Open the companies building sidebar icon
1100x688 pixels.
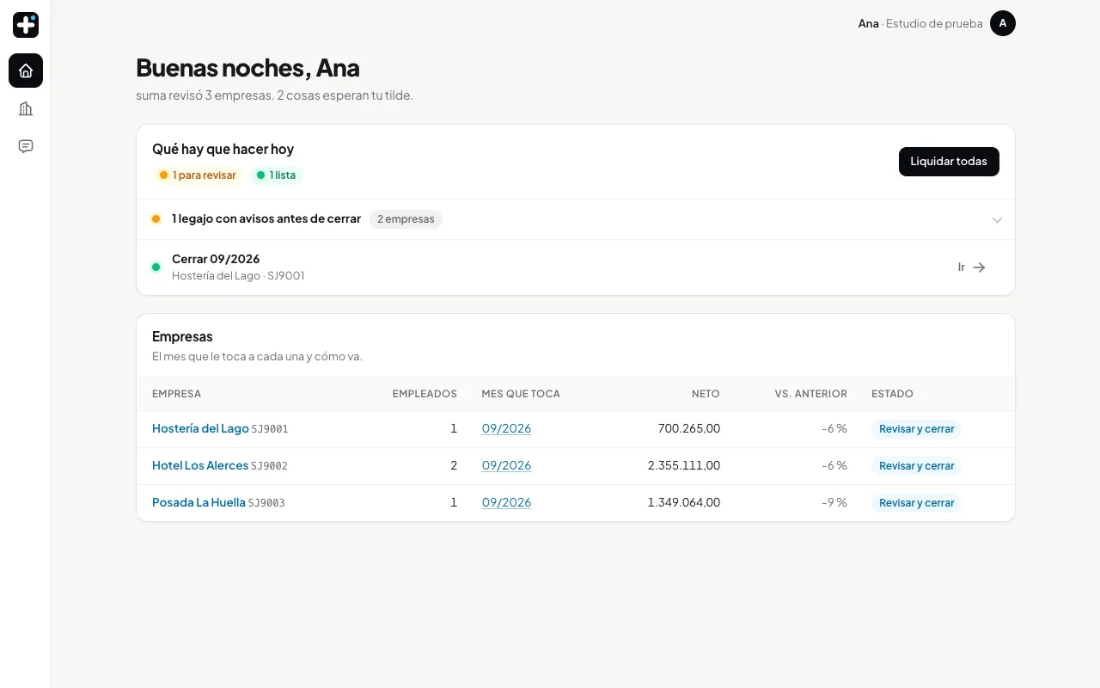26,108
